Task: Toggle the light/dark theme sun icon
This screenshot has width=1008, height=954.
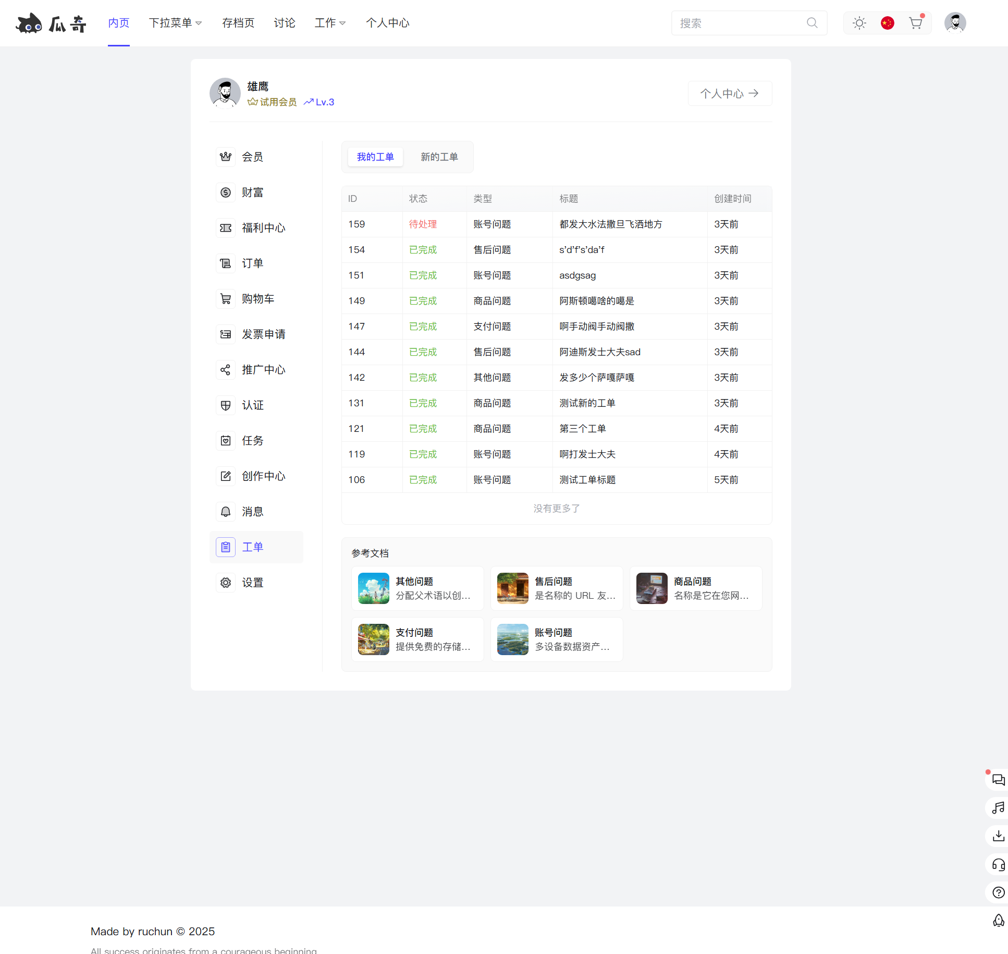Action: tap(859, 23)
